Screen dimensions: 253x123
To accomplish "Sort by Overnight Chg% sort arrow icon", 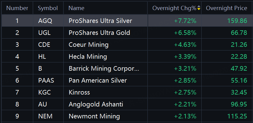I will pyautogui.click(x=199, y=8).
